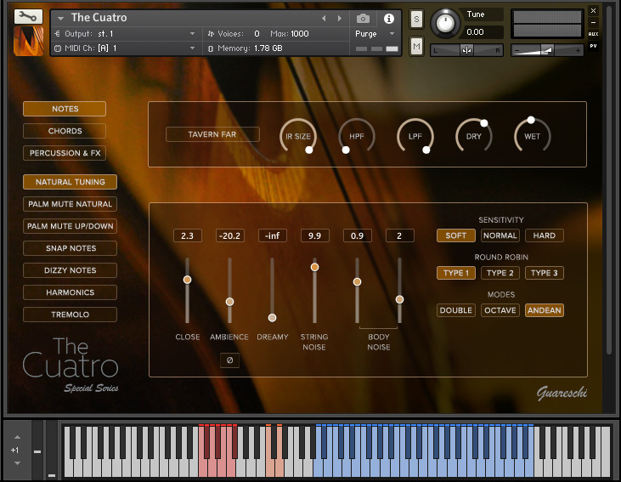The width and height of the screenshot is (621, 482).
Task: Set sensitivity to HARD
Action: pyautogui.click(x=545, y=235)
